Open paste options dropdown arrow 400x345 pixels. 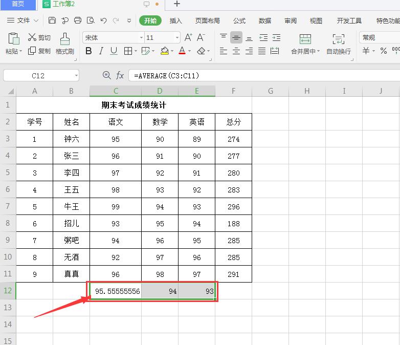click(20, 51)
